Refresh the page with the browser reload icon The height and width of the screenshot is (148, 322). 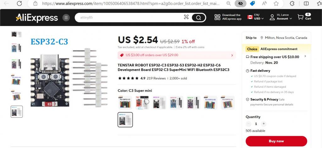(19, 3)
